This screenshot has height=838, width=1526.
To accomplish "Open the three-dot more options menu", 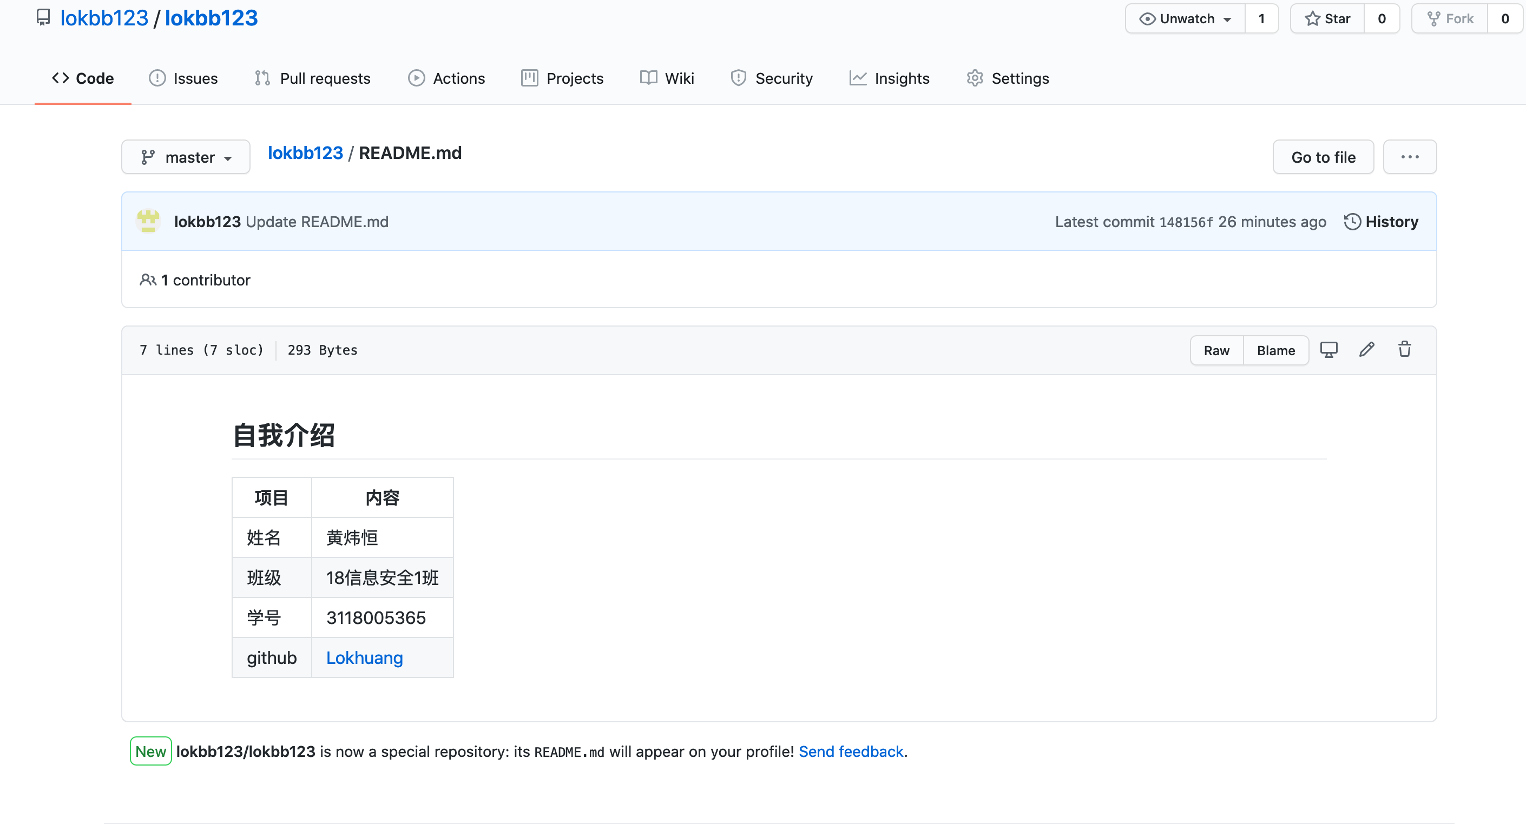I will pos(1409,157).
